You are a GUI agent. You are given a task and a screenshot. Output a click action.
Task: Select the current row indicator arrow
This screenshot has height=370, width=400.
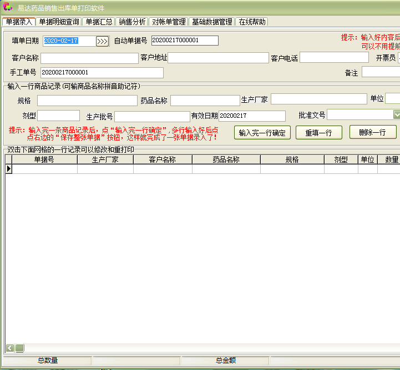(x=9, y=169)
